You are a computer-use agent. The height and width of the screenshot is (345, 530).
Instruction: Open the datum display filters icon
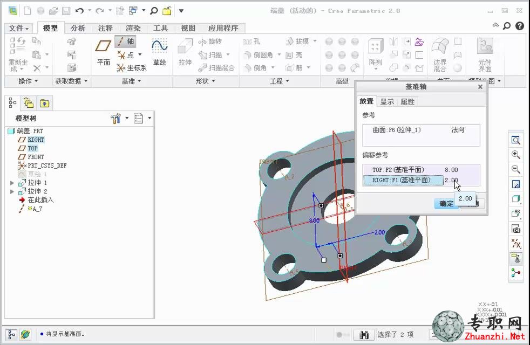(x=516, y=243)
